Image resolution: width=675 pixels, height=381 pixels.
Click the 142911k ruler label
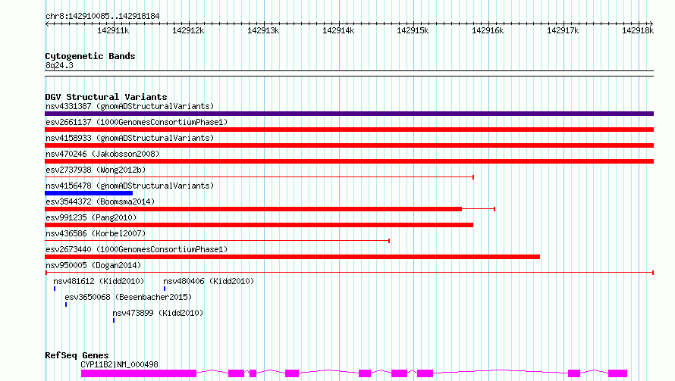click(x=113, y=30)
